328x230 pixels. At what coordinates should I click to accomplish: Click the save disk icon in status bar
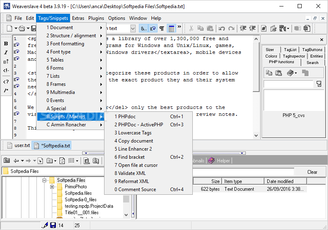tap(53, 225)
